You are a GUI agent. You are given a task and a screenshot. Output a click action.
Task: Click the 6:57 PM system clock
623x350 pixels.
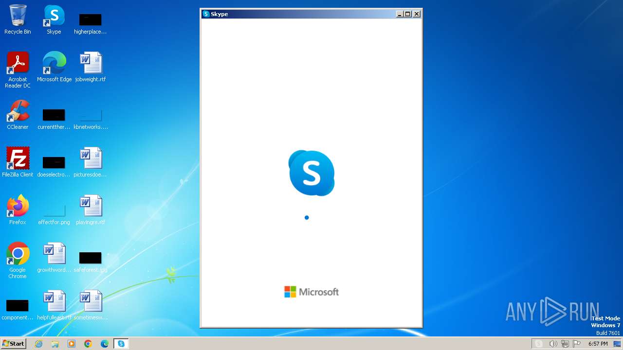(x=598, y=344)
